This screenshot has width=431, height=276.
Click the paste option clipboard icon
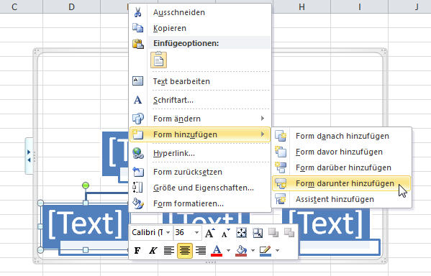[x=158, y=60]
